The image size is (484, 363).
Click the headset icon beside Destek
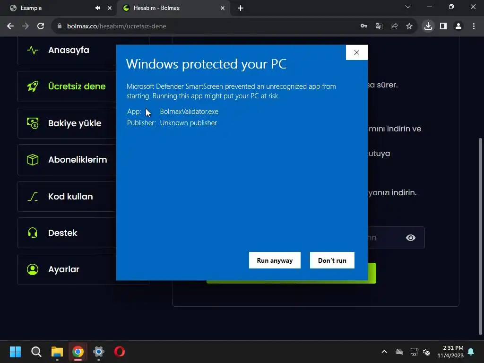click(x=33, y=233)
